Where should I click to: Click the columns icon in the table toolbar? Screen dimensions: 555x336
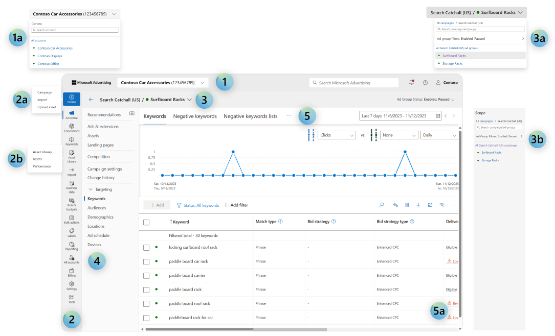(x=407, y=205)
